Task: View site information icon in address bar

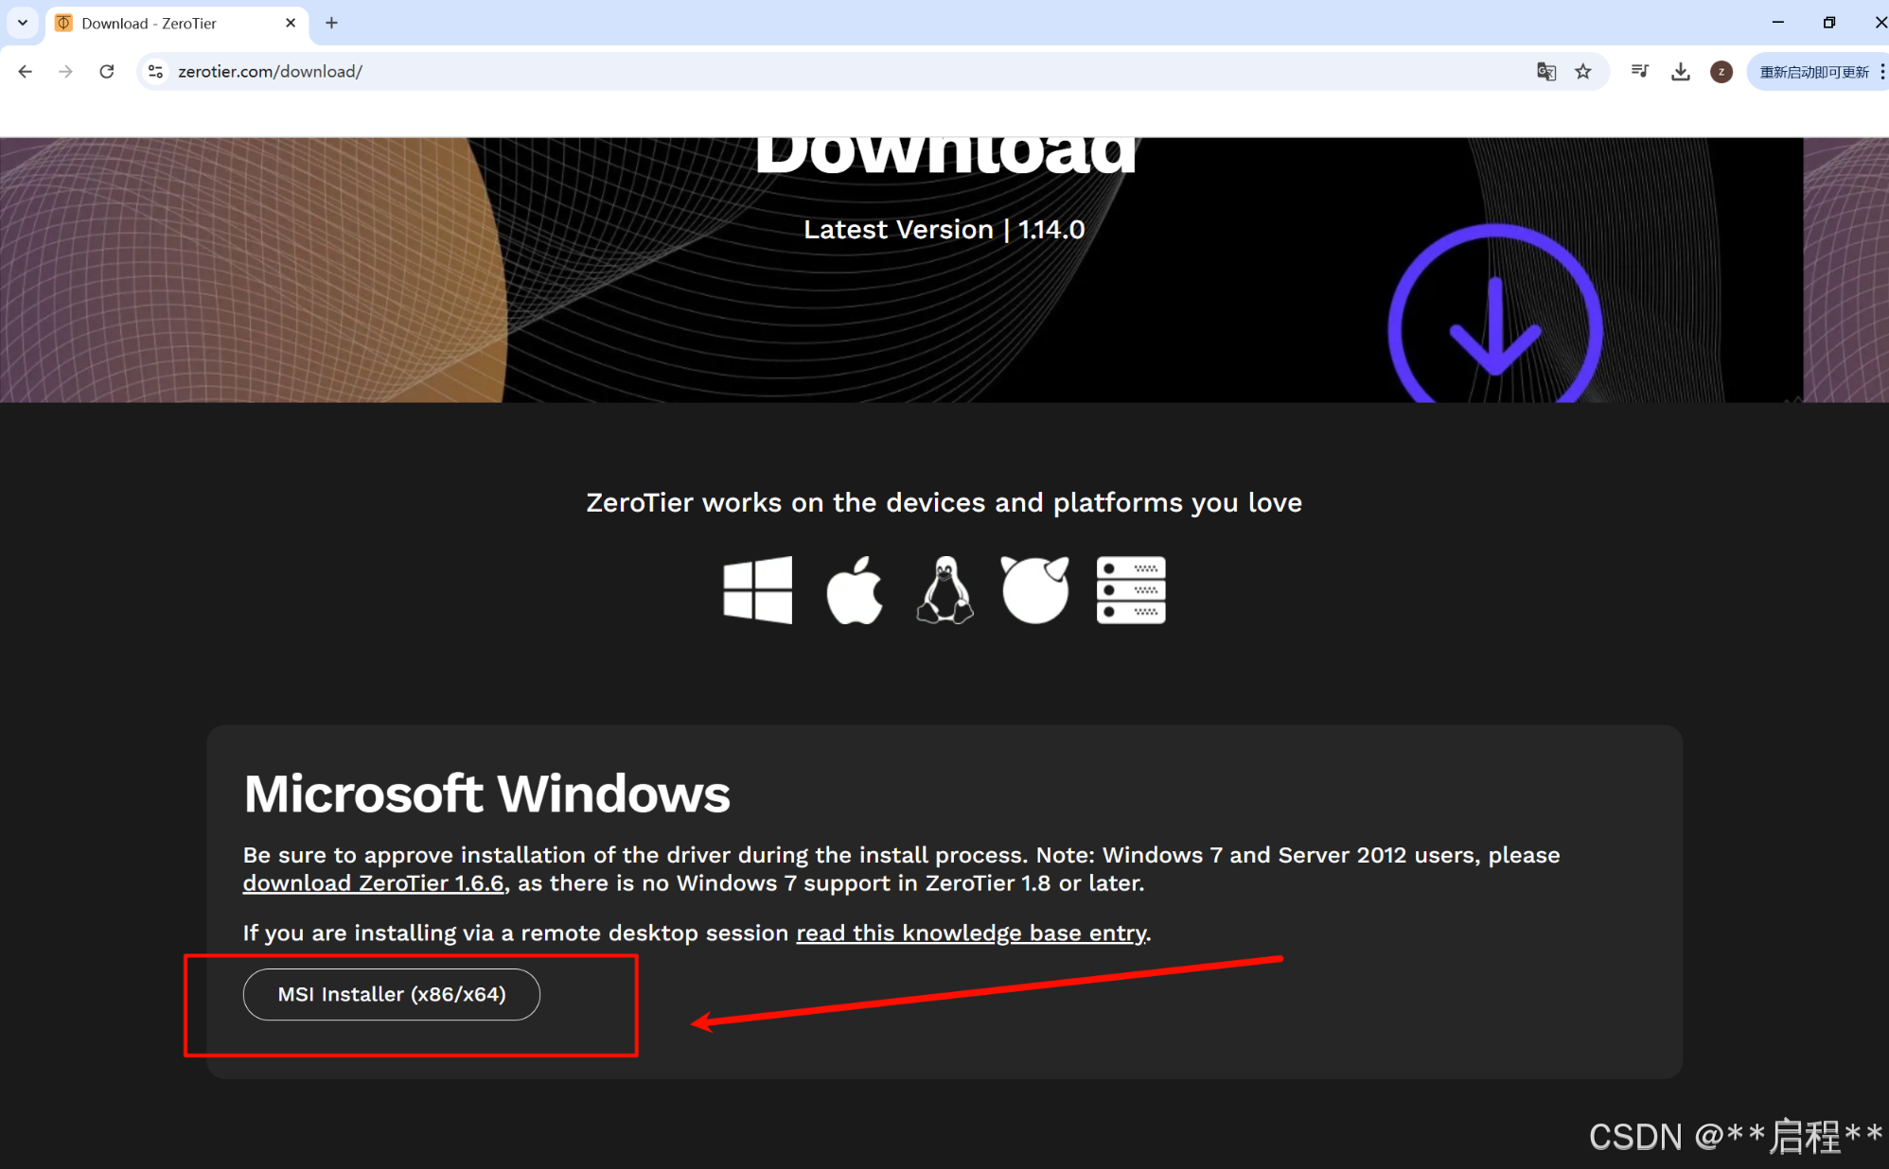Action: pos(156,71)
